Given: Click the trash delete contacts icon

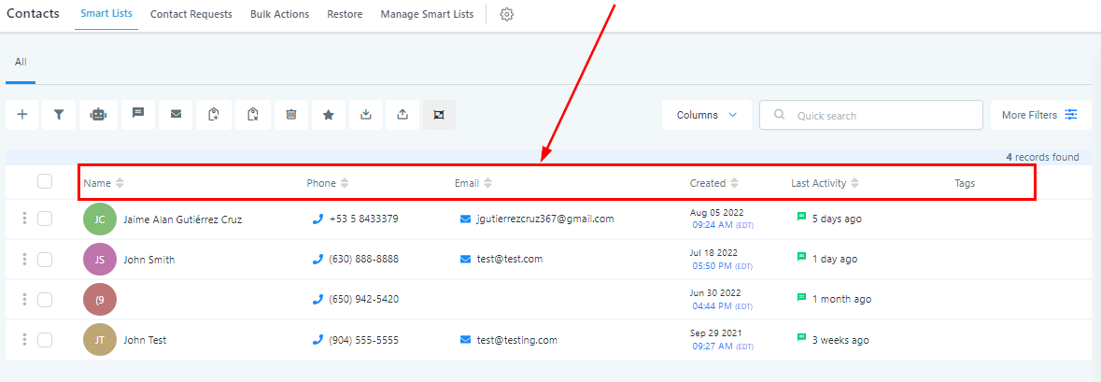Looking at the screenshot, I should (x=291, y=115).
